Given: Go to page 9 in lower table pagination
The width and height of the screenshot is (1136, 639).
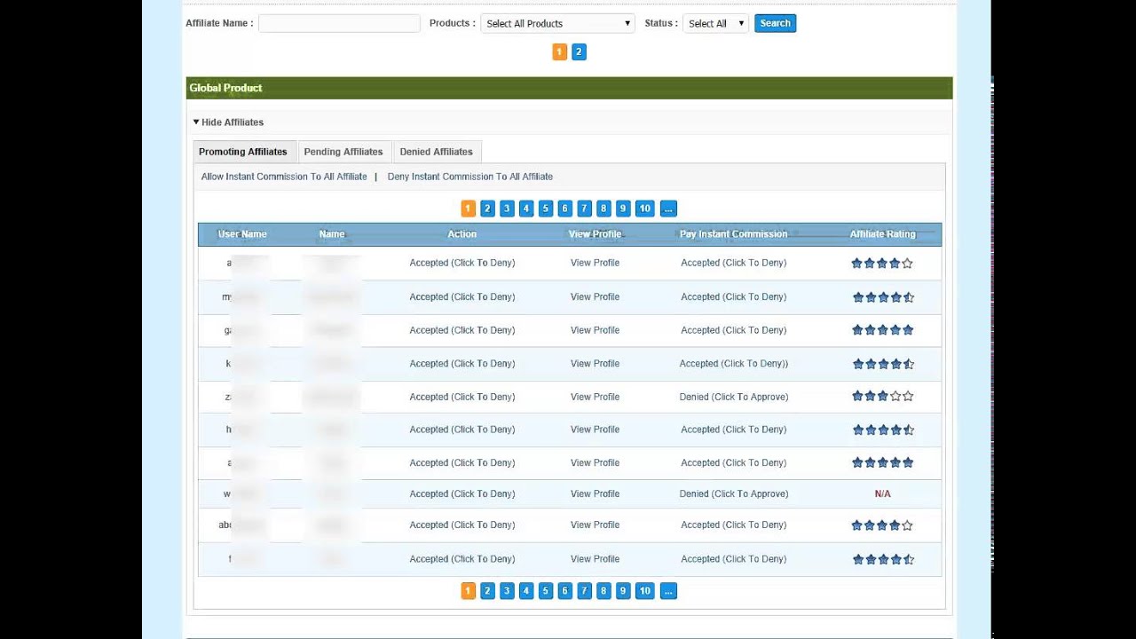Looking at the screenshot, I should (x=623, y=591).
